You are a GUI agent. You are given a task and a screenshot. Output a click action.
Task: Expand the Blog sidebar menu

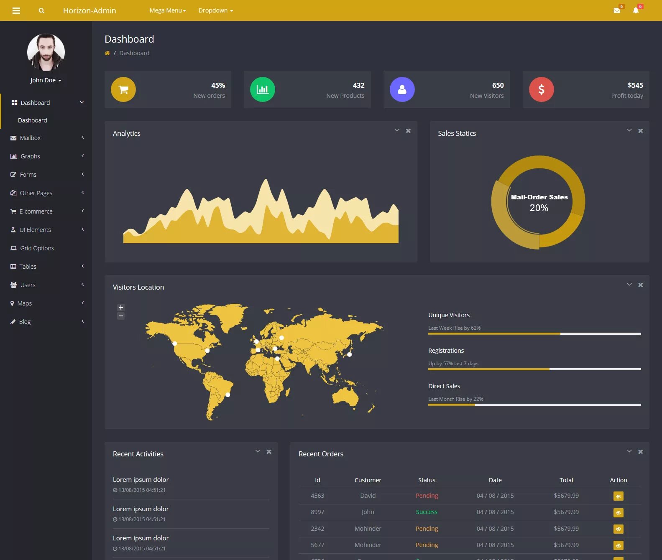coord(46,322)
